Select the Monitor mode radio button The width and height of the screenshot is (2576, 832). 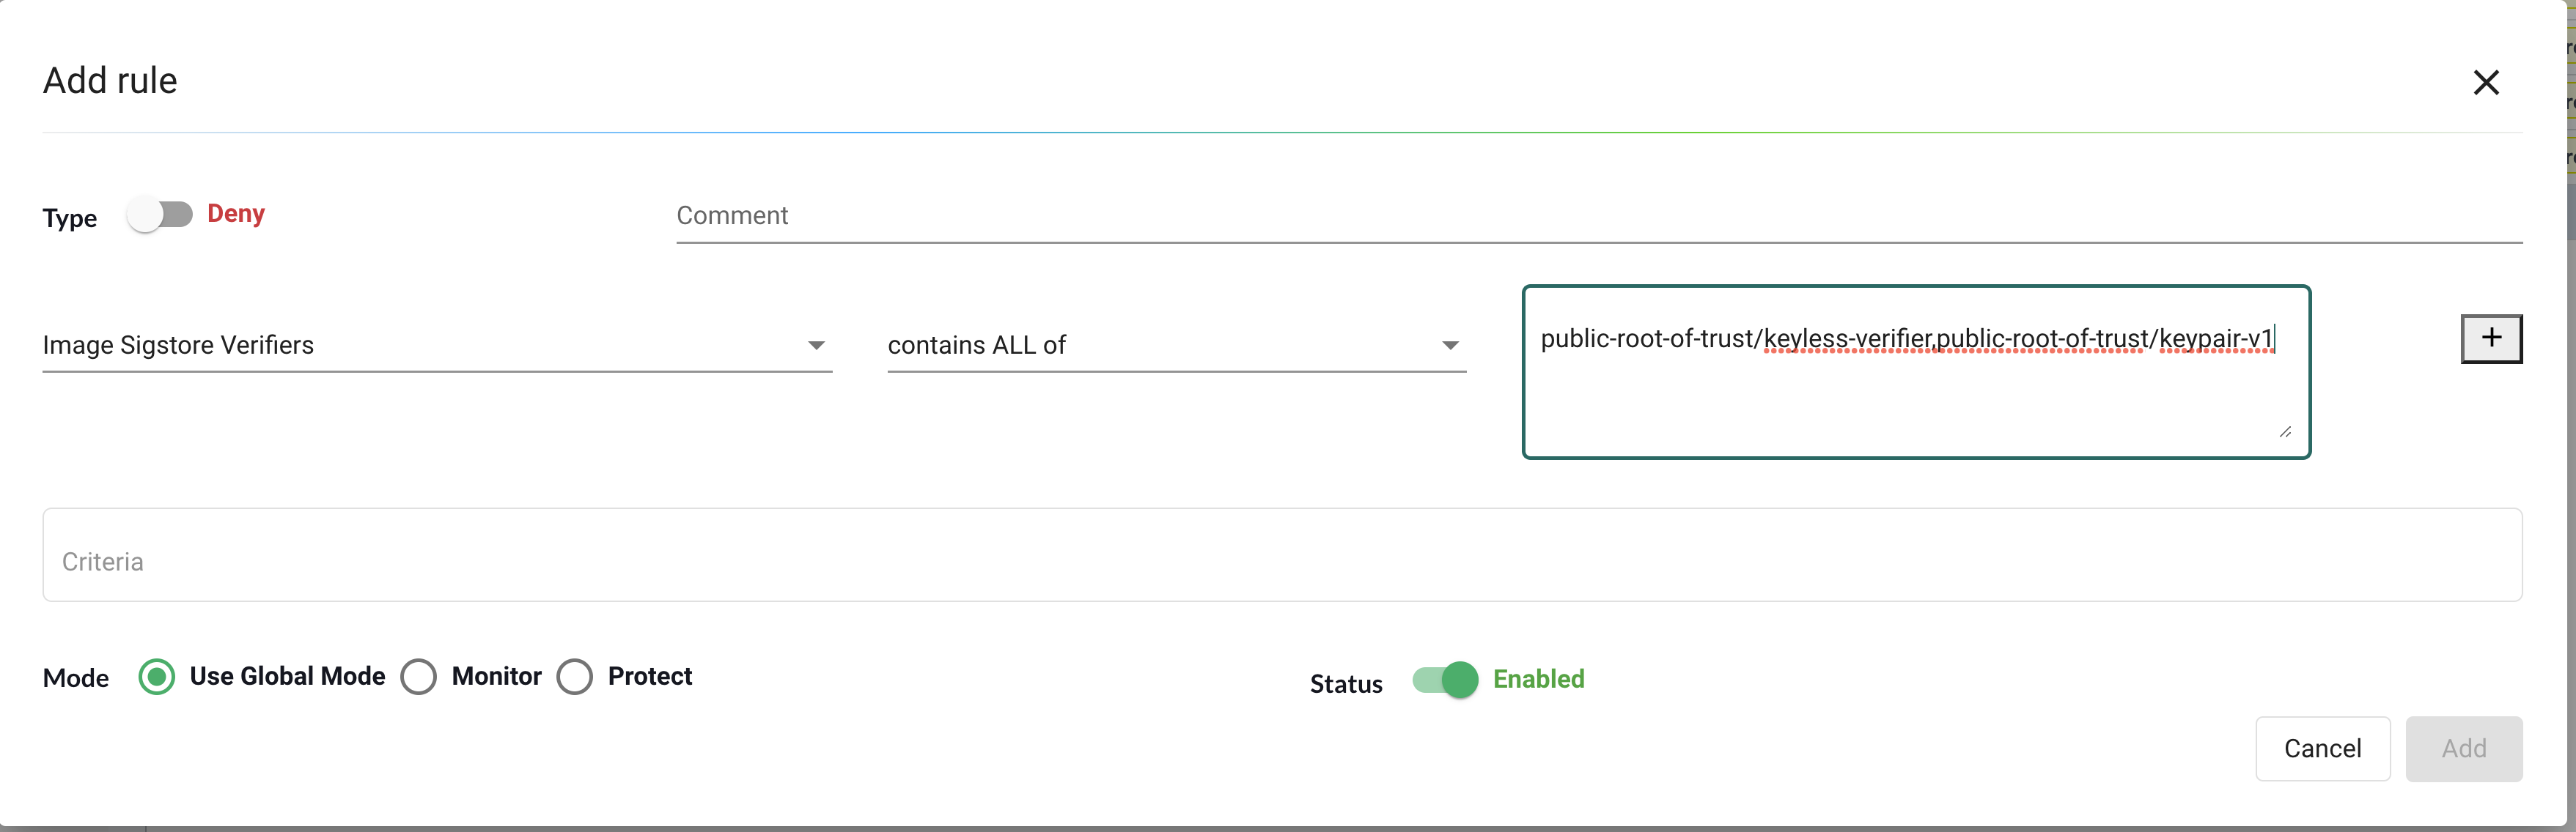coord(419,677)
